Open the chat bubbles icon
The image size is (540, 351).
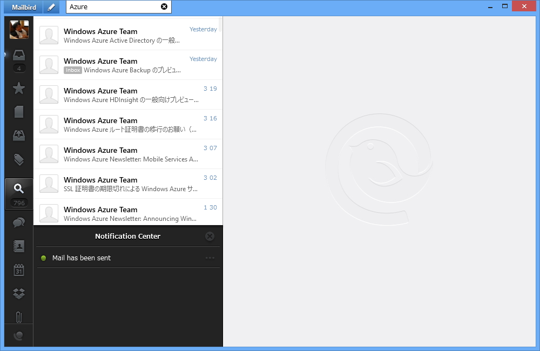click(x=19, y=222)
